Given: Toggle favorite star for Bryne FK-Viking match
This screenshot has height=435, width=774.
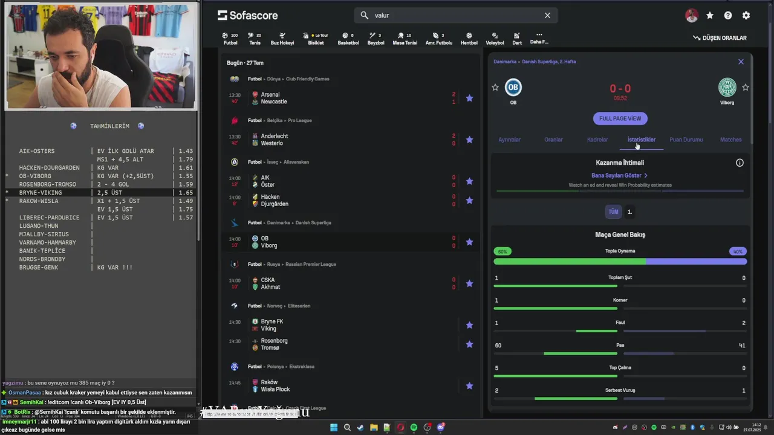Looking at the screenshot, I should coord(469,325).
